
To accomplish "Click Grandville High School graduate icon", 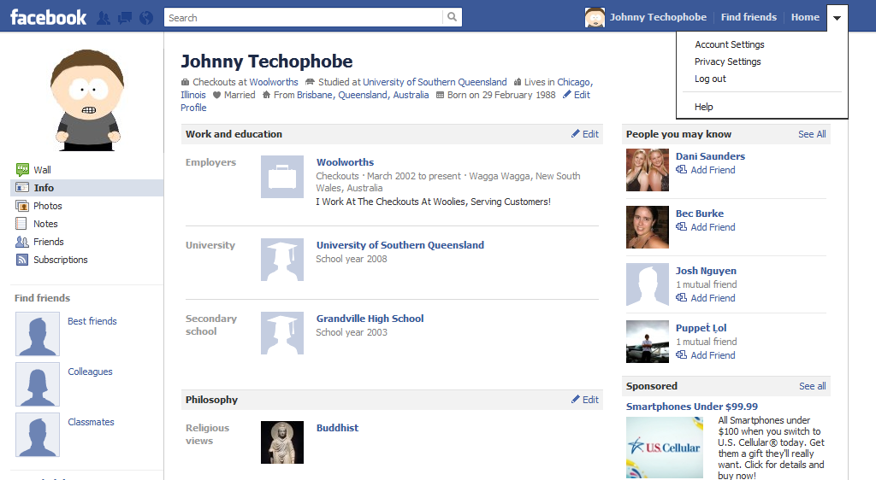I will click(x=282, y=333).
